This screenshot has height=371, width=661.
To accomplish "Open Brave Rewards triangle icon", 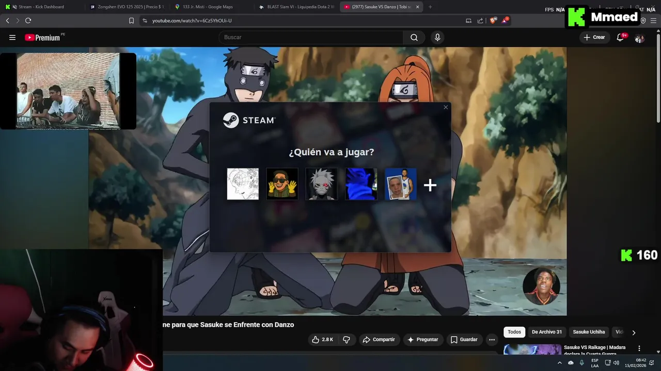I will click(505, 21).
